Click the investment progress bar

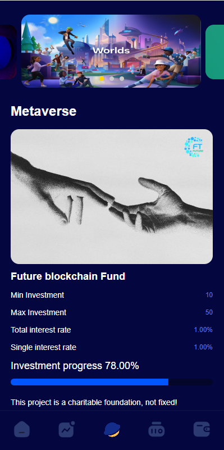pos(112,382)
